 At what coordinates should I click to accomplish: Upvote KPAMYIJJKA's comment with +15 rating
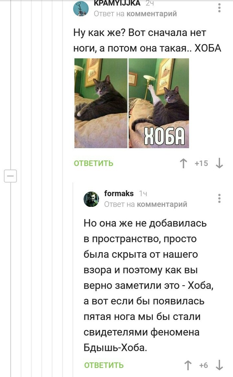pos(183,163)
